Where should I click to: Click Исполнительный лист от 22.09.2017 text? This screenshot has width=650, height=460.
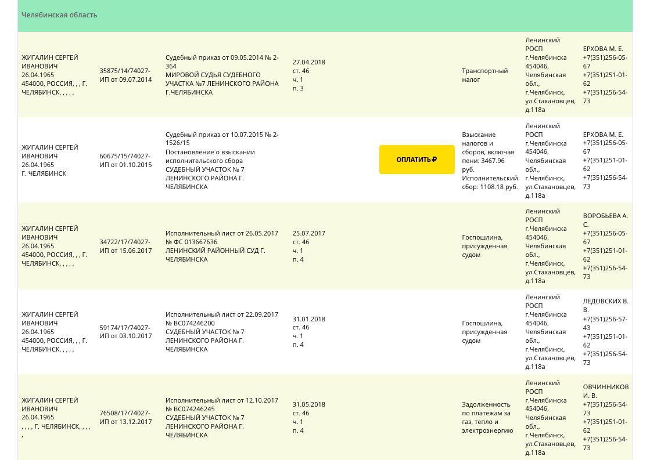coord(222,332)
